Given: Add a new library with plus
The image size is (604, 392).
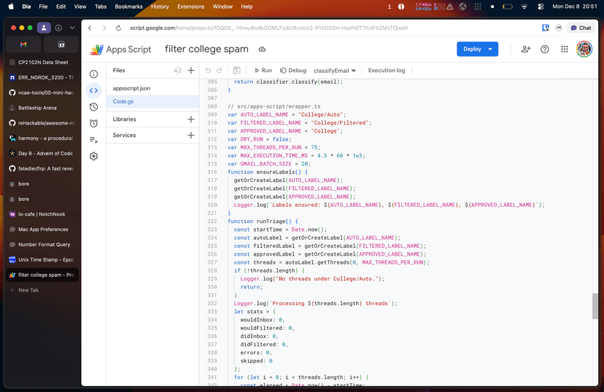Looking at the screenshot, I should [191, 119].
